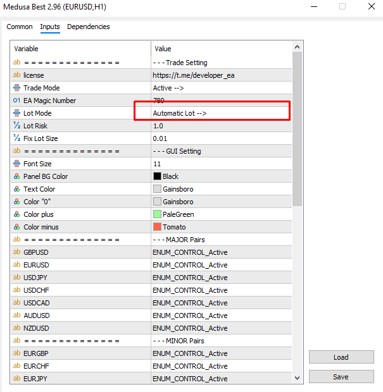
Task: Click the ab icon beside license
Action: tap(16, 75)
